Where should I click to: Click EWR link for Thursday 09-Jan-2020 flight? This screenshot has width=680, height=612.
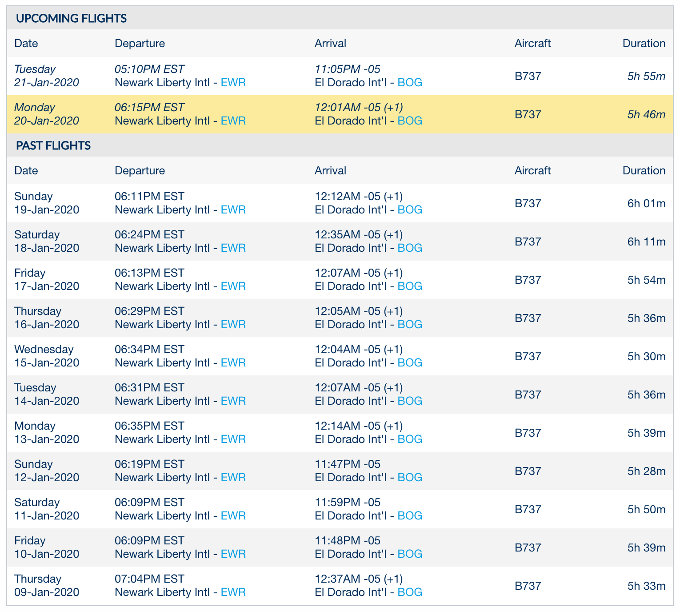233,592
